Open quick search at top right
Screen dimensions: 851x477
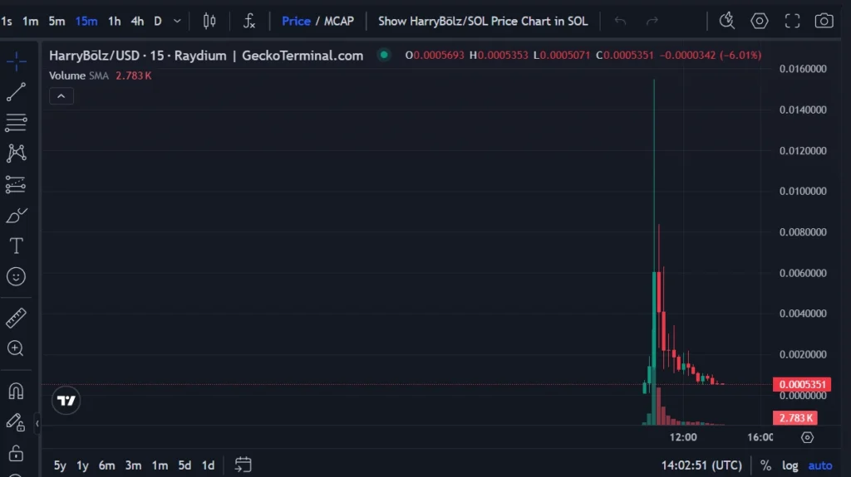point(726,21)
